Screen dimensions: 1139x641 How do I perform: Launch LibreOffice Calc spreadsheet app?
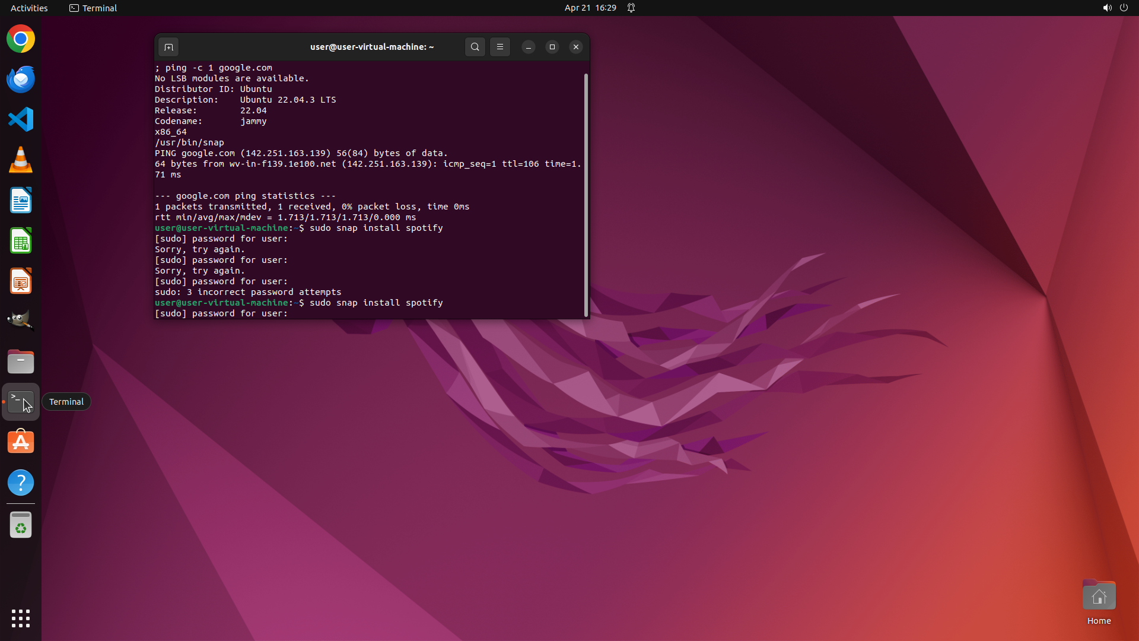pos(21,241)
